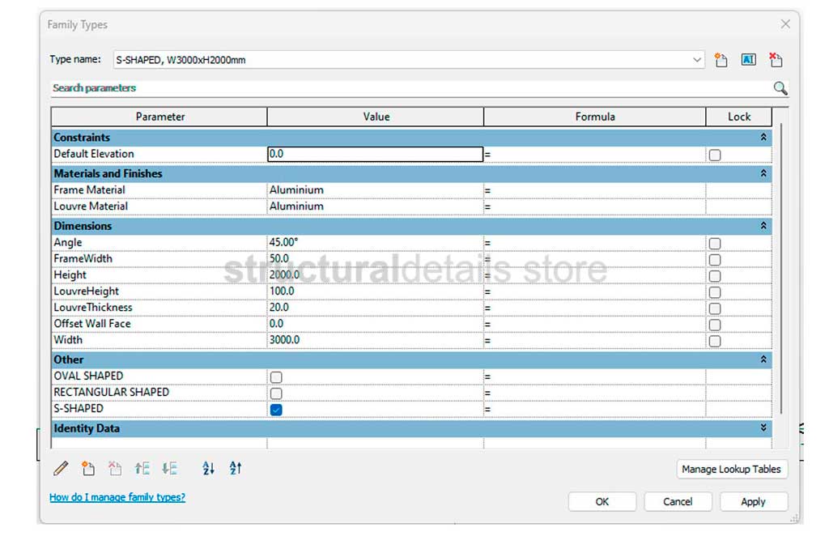This screenshot has width=829, height=536.
Task: Click the New Type icon beside type name
Action: [721, 60]
